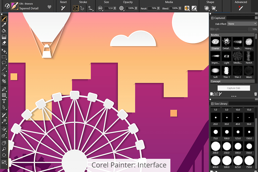The height and width of the screenshot is (172, 258).
Task: Open the Align to Path stroke option
Action: [91, 8]
